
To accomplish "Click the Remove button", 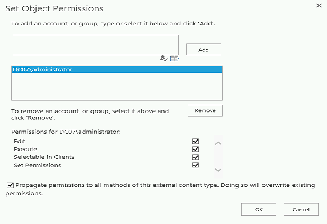I will pos(205,110).
